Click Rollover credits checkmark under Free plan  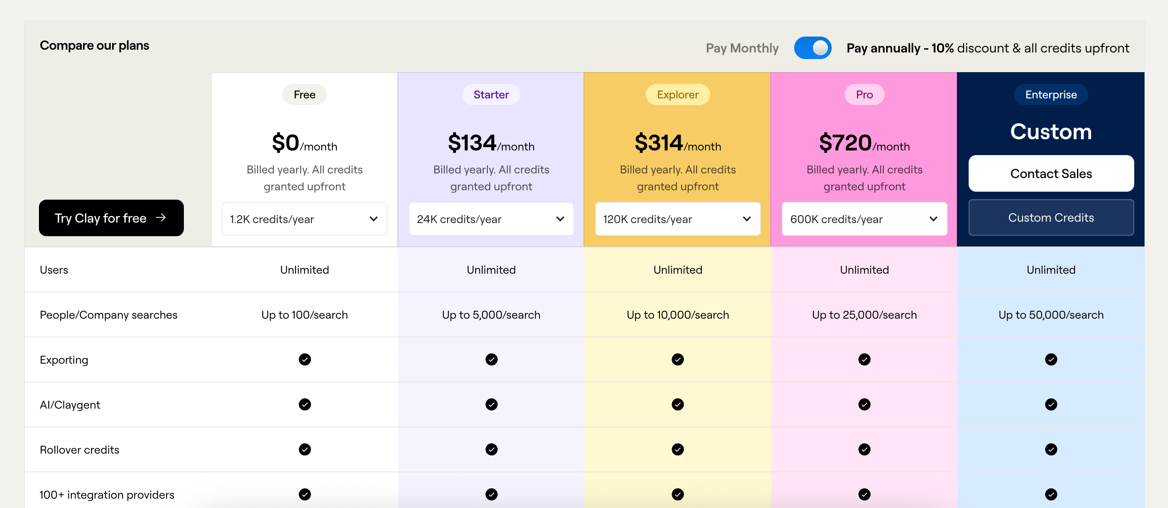pyautogui.click(x=305, y=449)
